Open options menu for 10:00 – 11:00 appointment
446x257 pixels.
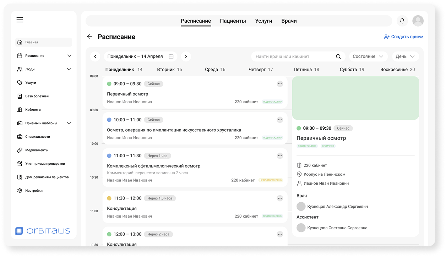coord(280,120)
